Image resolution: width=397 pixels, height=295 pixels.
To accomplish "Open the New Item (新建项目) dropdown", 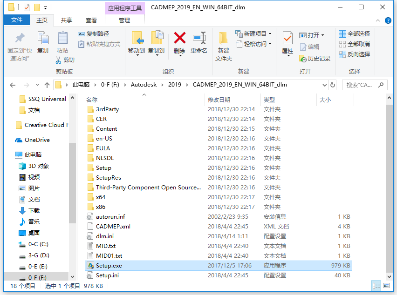I will [x=253, y=34].
